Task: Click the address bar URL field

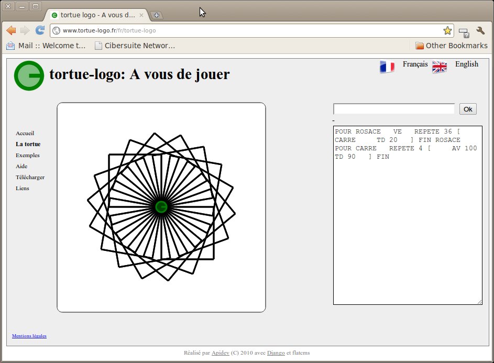Action: point(252,30)
